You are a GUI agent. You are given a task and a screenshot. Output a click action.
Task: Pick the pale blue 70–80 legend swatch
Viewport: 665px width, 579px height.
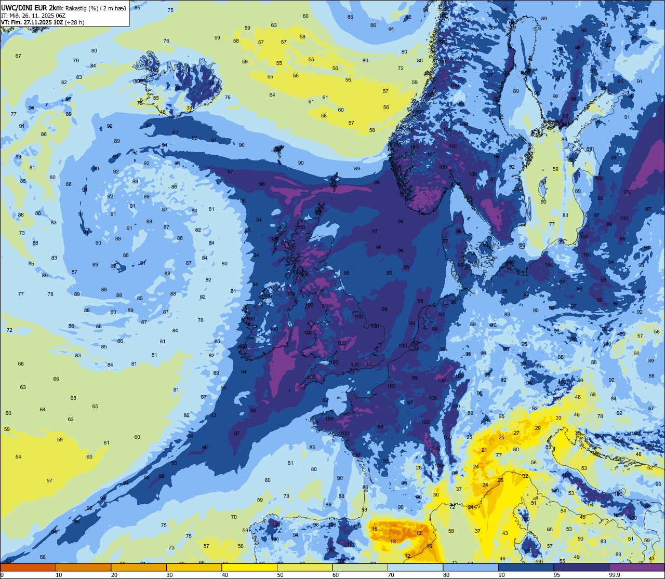(x=416, y=567)
